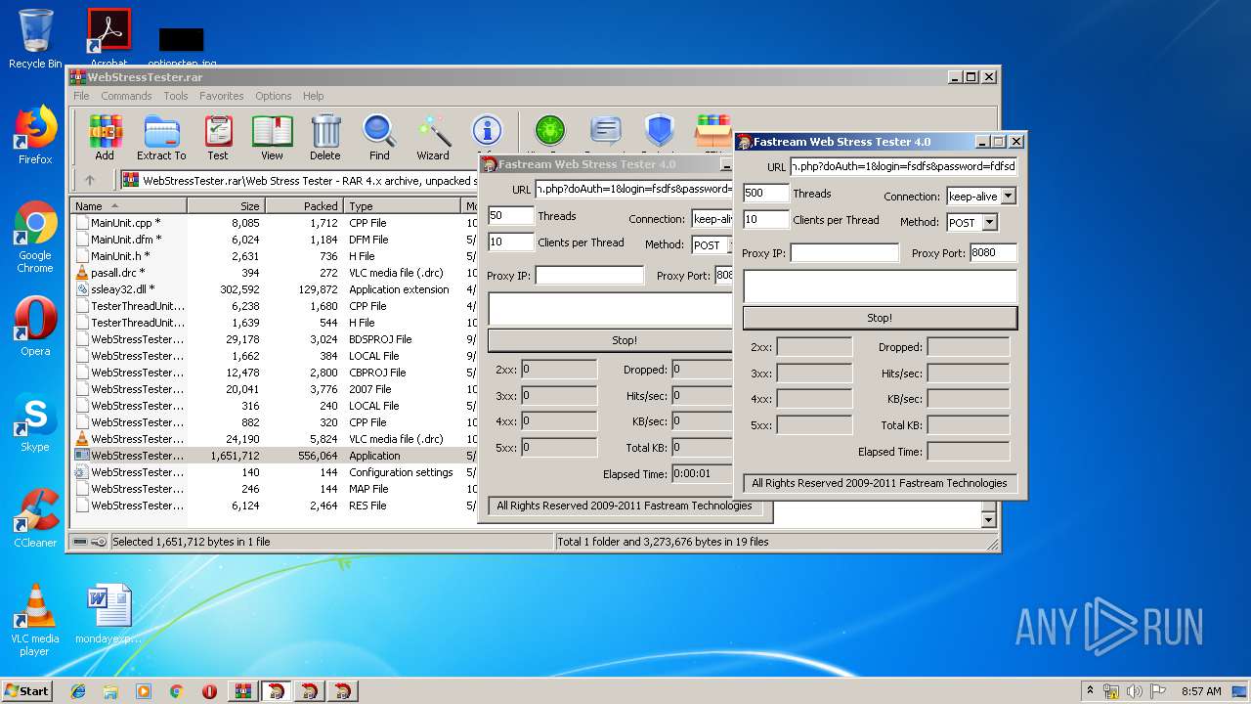
Task: Open the Options menu
Action: [274, 96]
